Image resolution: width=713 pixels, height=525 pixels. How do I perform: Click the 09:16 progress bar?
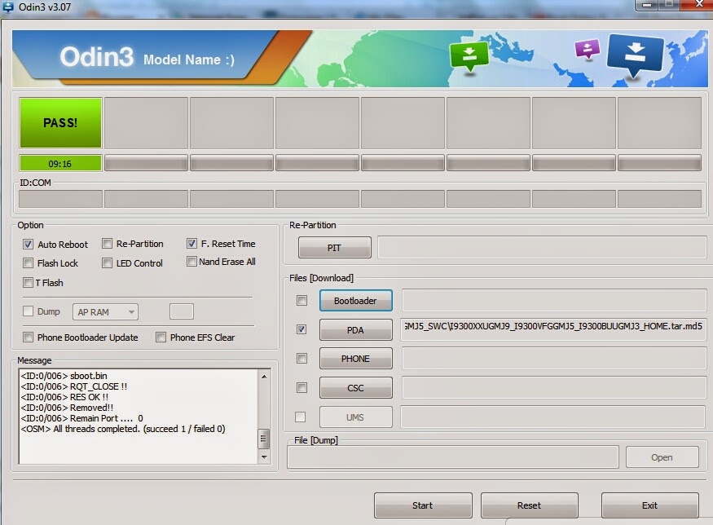(60, 163)
